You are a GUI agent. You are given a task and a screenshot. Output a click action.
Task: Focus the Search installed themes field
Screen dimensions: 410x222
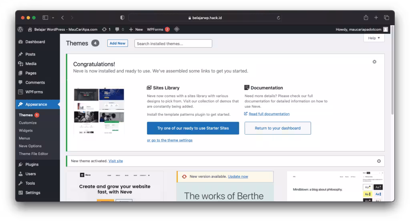173,44
